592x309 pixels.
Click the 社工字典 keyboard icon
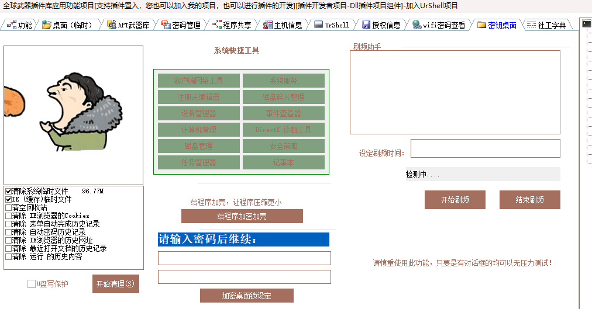pos(531,25)
